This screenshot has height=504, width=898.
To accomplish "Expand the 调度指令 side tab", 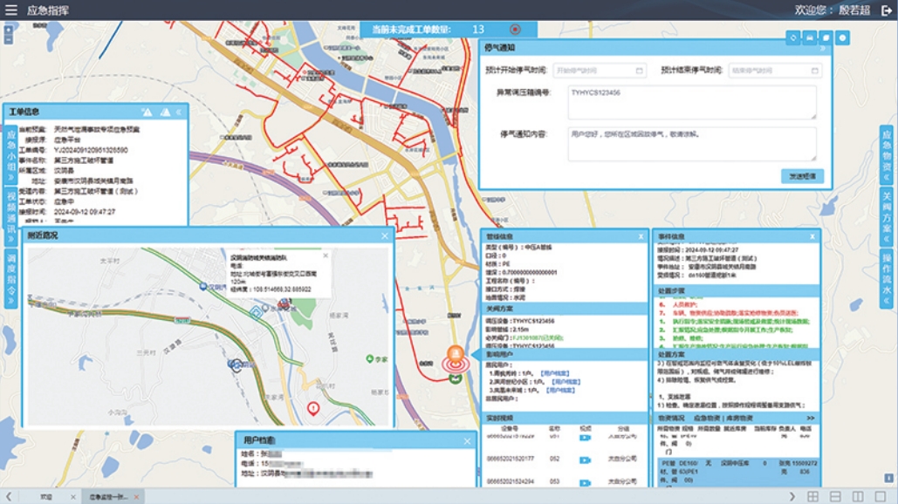I will [x=10, y=279].
